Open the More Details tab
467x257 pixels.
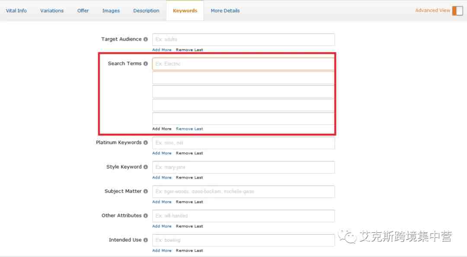coord(225,11)
